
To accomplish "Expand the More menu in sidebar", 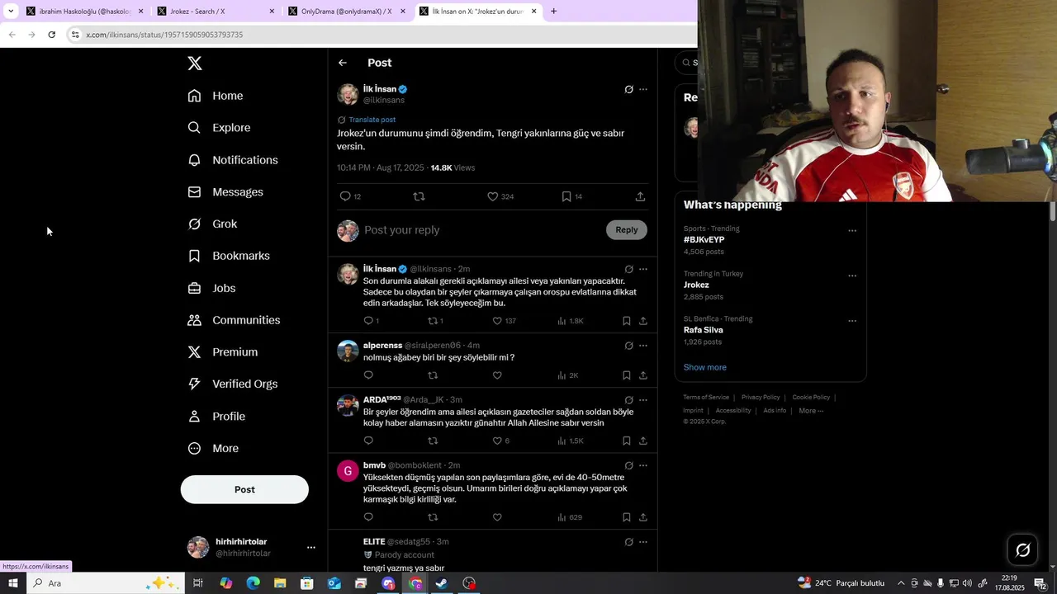I will tap(213, 449).
